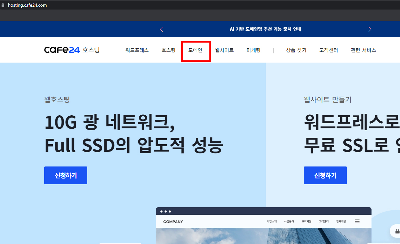Open the hamburger menu in COMPANY preview
This screenshot has width=400, height=244.
pyautogui.click(x=357, y=221)
